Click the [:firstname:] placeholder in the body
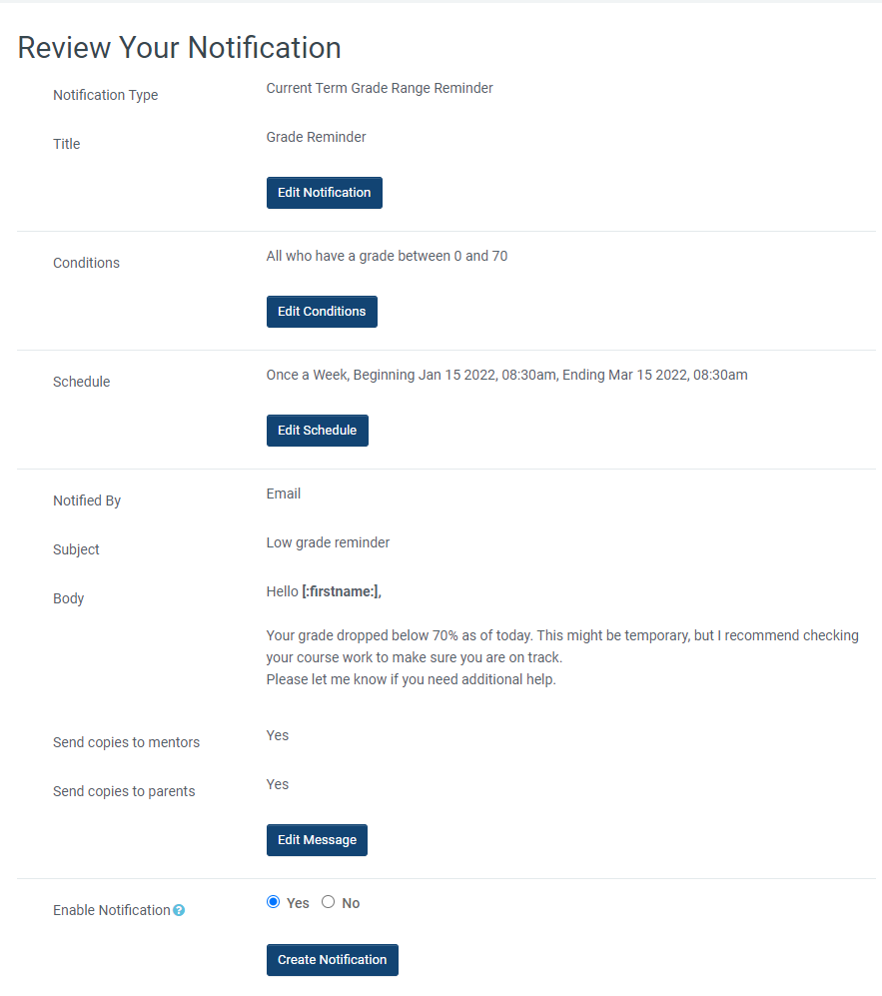The height and width of the screenshot is (996, 882). coord(340,591)
